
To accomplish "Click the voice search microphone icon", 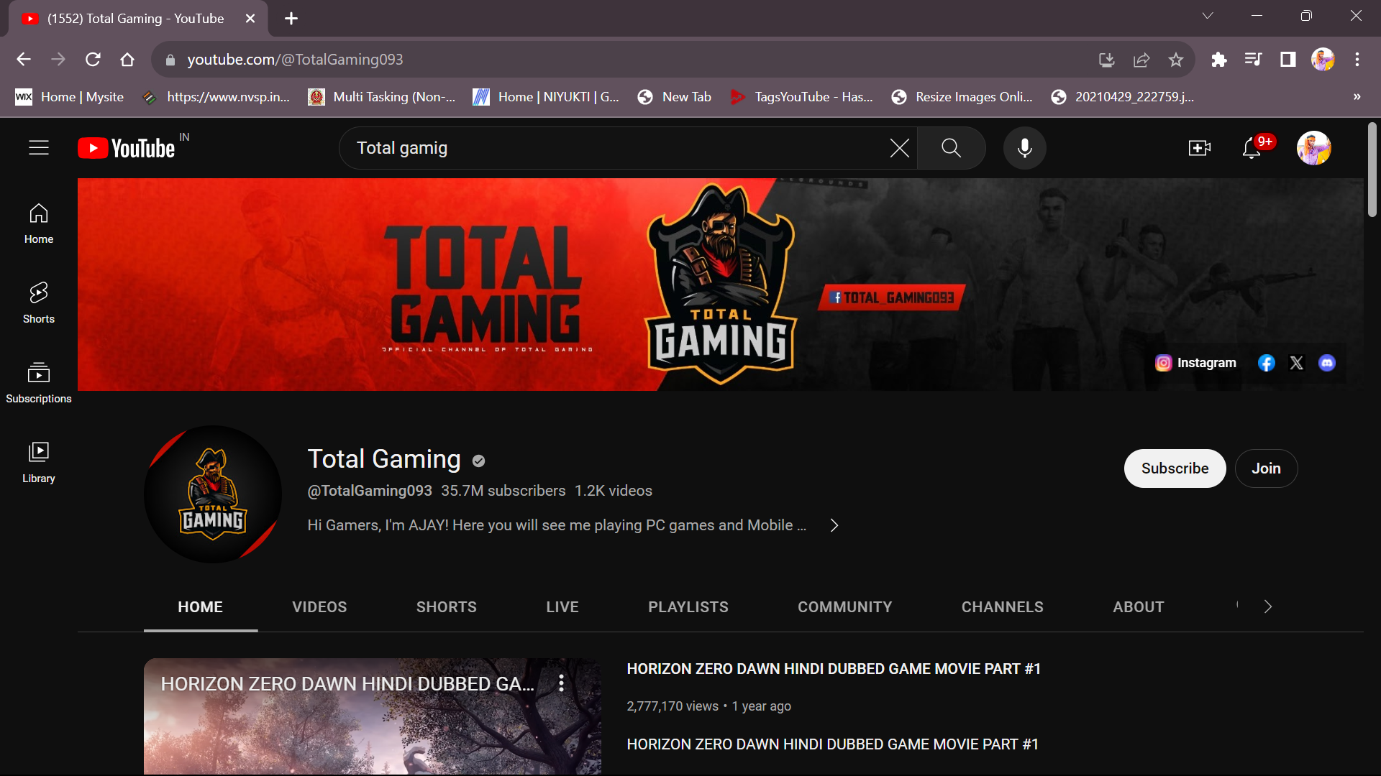I will pyautogui.click(x=1025, y=148).
